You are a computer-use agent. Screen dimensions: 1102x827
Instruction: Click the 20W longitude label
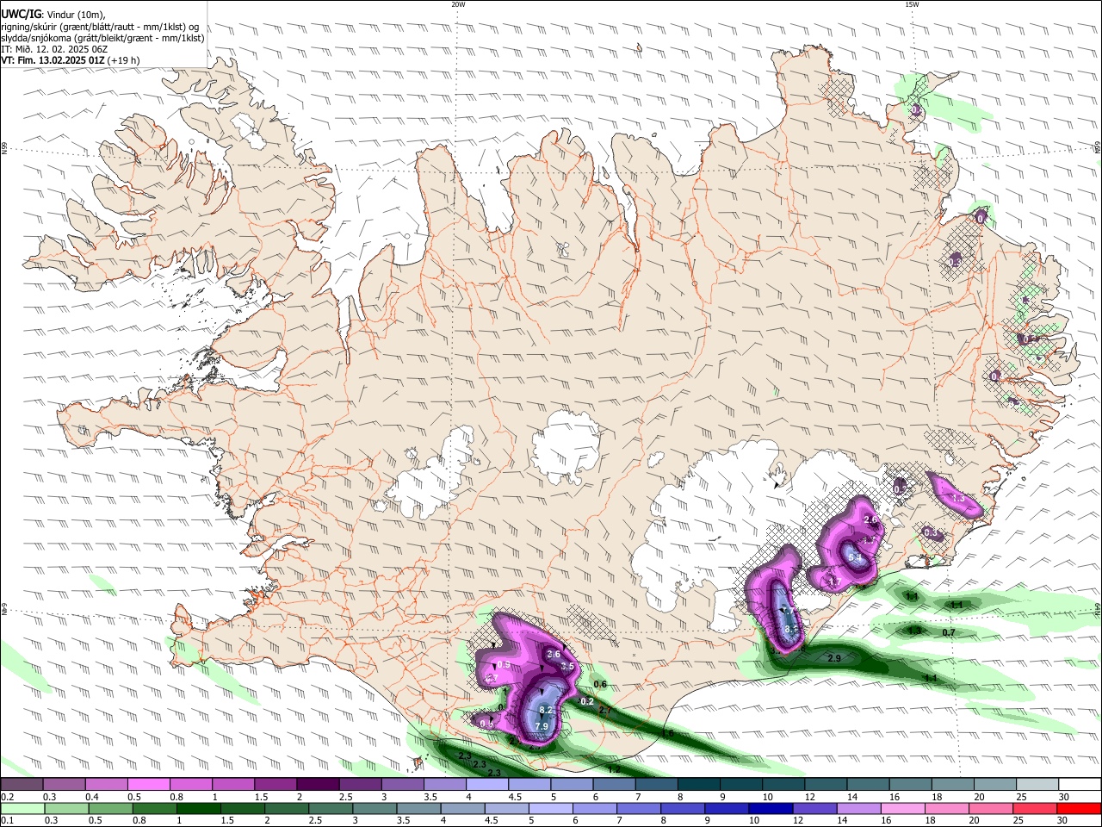[458, 4]
